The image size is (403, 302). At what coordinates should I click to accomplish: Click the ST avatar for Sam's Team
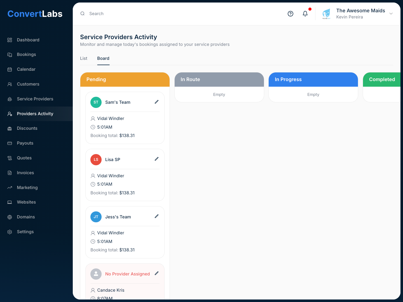[96, 102]
